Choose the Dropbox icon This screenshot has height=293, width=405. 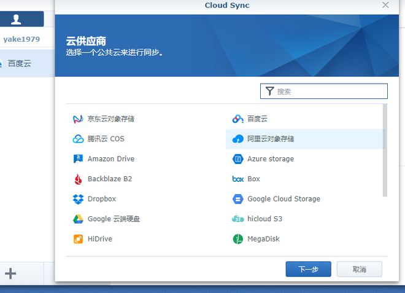tap(78, 199)
